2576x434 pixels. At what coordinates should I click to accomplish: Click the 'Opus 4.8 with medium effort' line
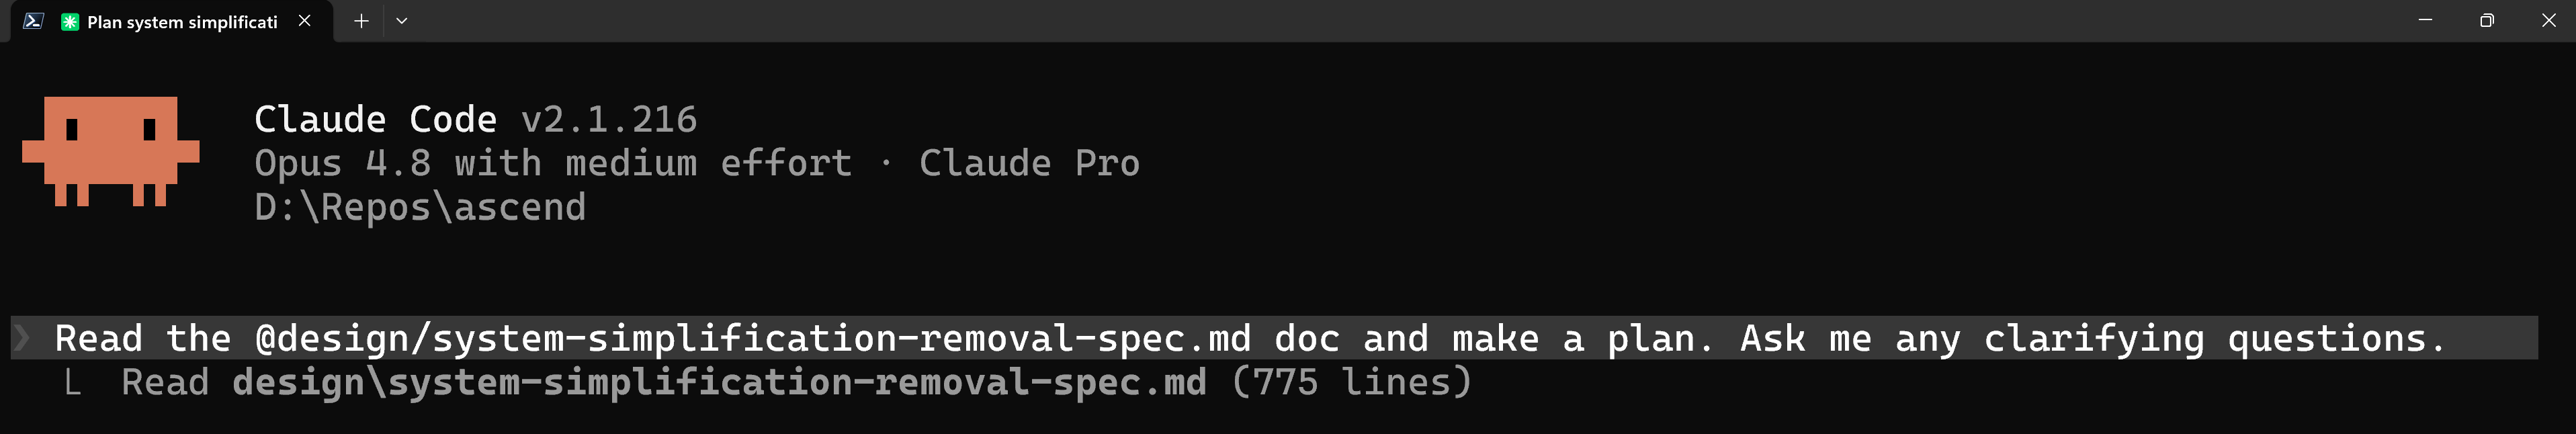(x=553, y=163)
